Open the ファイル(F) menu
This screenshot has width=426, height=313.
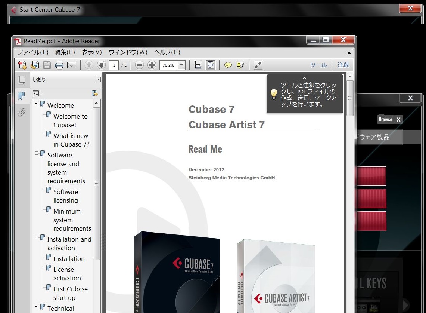33,52
